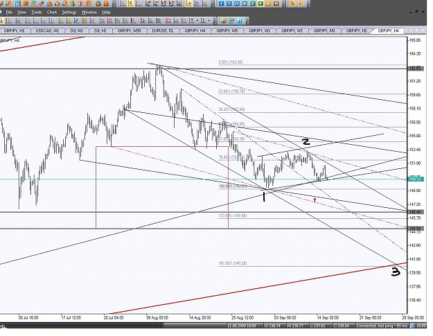Image resolution: width=433 pixels, height=336 pixels.
Task: Switch to the USDCAD, W1 chart tab
Action: (x=47, y=30)
